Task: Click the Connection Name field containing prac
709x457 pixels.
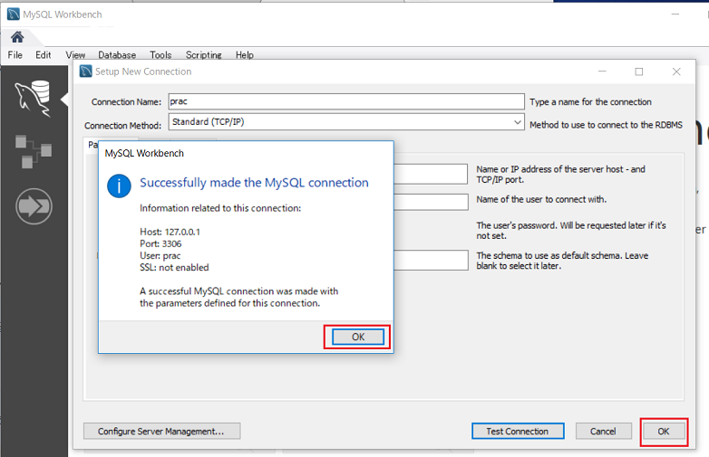Action: click(x=346, y=101)
